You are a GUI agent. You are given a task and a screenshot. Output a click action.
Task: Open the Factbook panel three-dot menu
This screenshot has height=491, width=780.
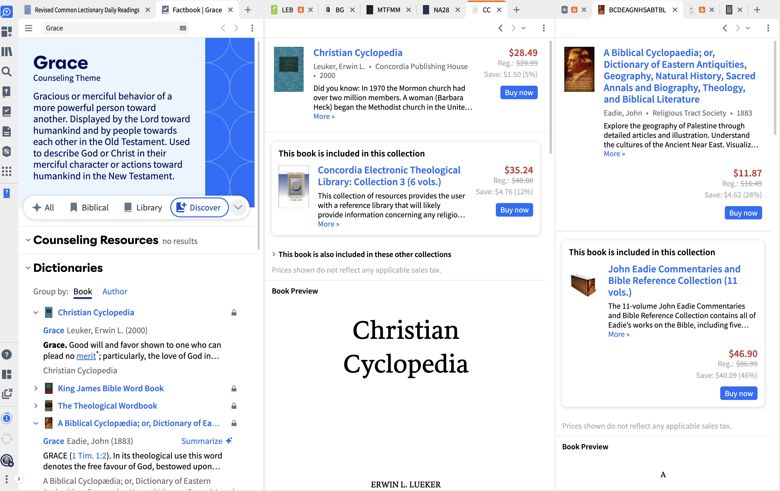tap(252, 28)
